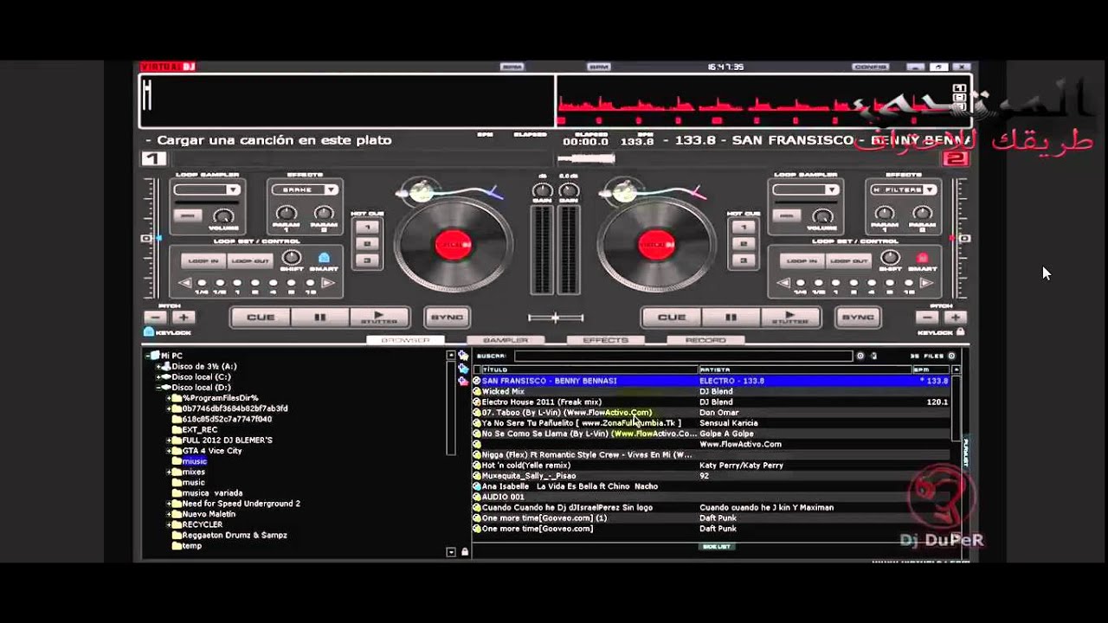This screenshot has height=623, width=1108.
Task: Pause playback on deck 2
Action: 731,318
